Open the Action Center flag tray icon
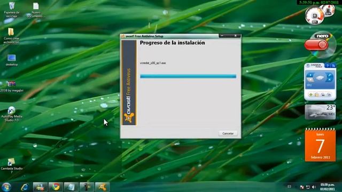 tap(302, 187)
